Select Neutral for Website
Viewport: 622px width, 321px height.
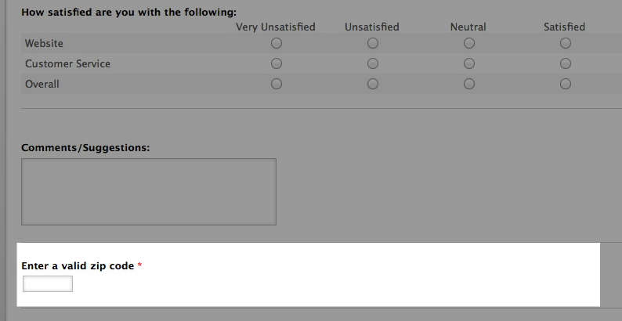(x=468, y=43)
